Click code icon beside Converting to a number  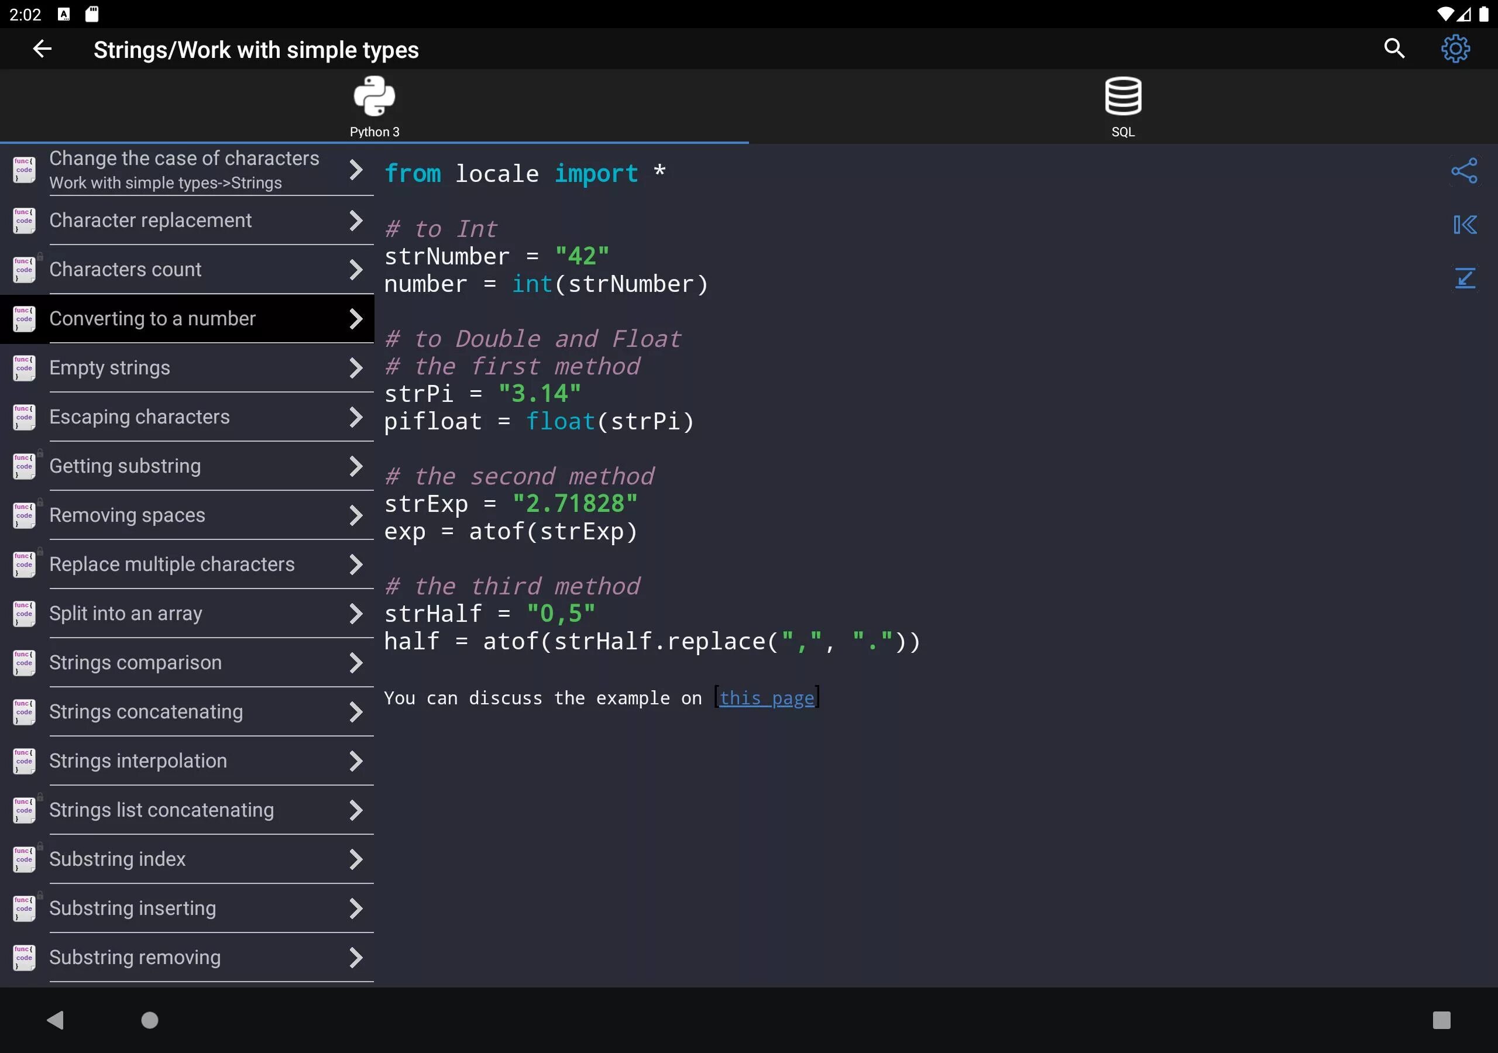point(24,319)
